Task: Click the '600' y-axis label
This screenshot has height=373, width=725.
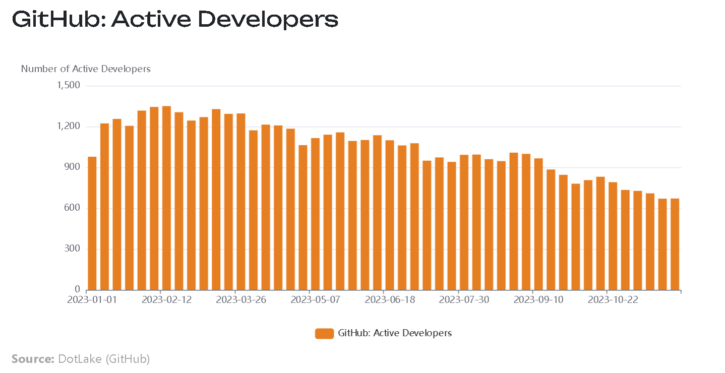Action: tap(73, 208)
